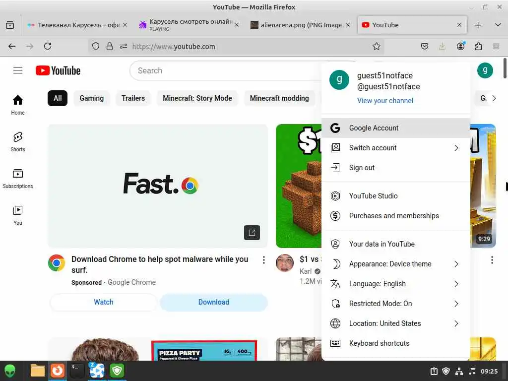Open the Firefox account icon
Screen dimensions: 508x381
click(x=460, y=46)
